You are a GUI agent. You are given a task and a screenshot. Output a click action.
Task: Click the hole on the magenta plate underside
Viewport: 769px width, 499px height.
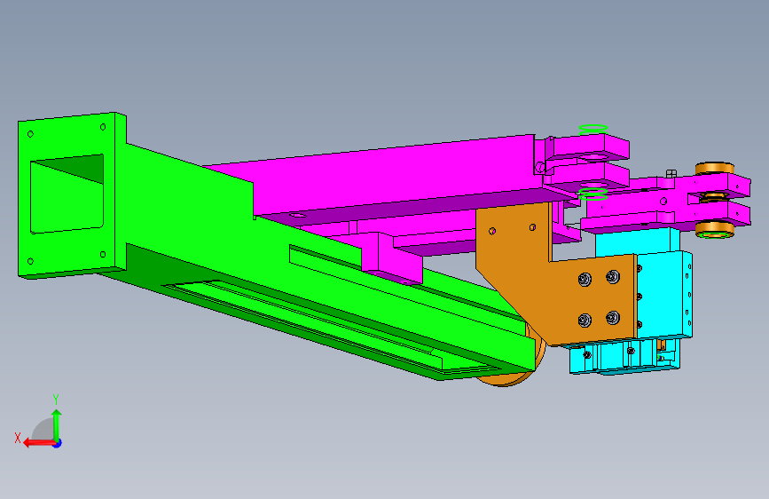click(297, 215)
